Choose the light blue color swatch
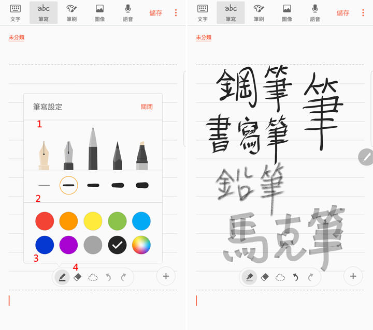The height and width of the screenshot is (330, 373). (x=141, y=221)
